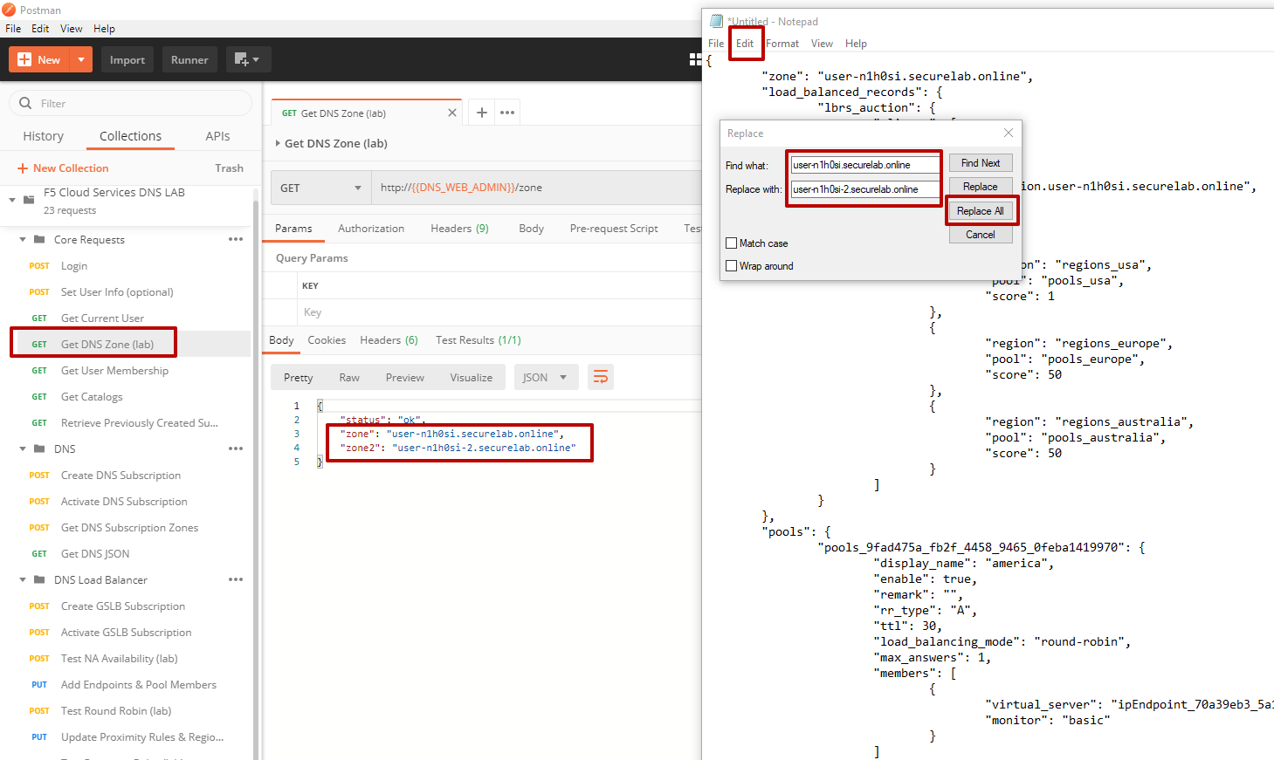The image size is (1274, 760).
Task: Open the dropdown arrow beside the New button
Action: 81,59
